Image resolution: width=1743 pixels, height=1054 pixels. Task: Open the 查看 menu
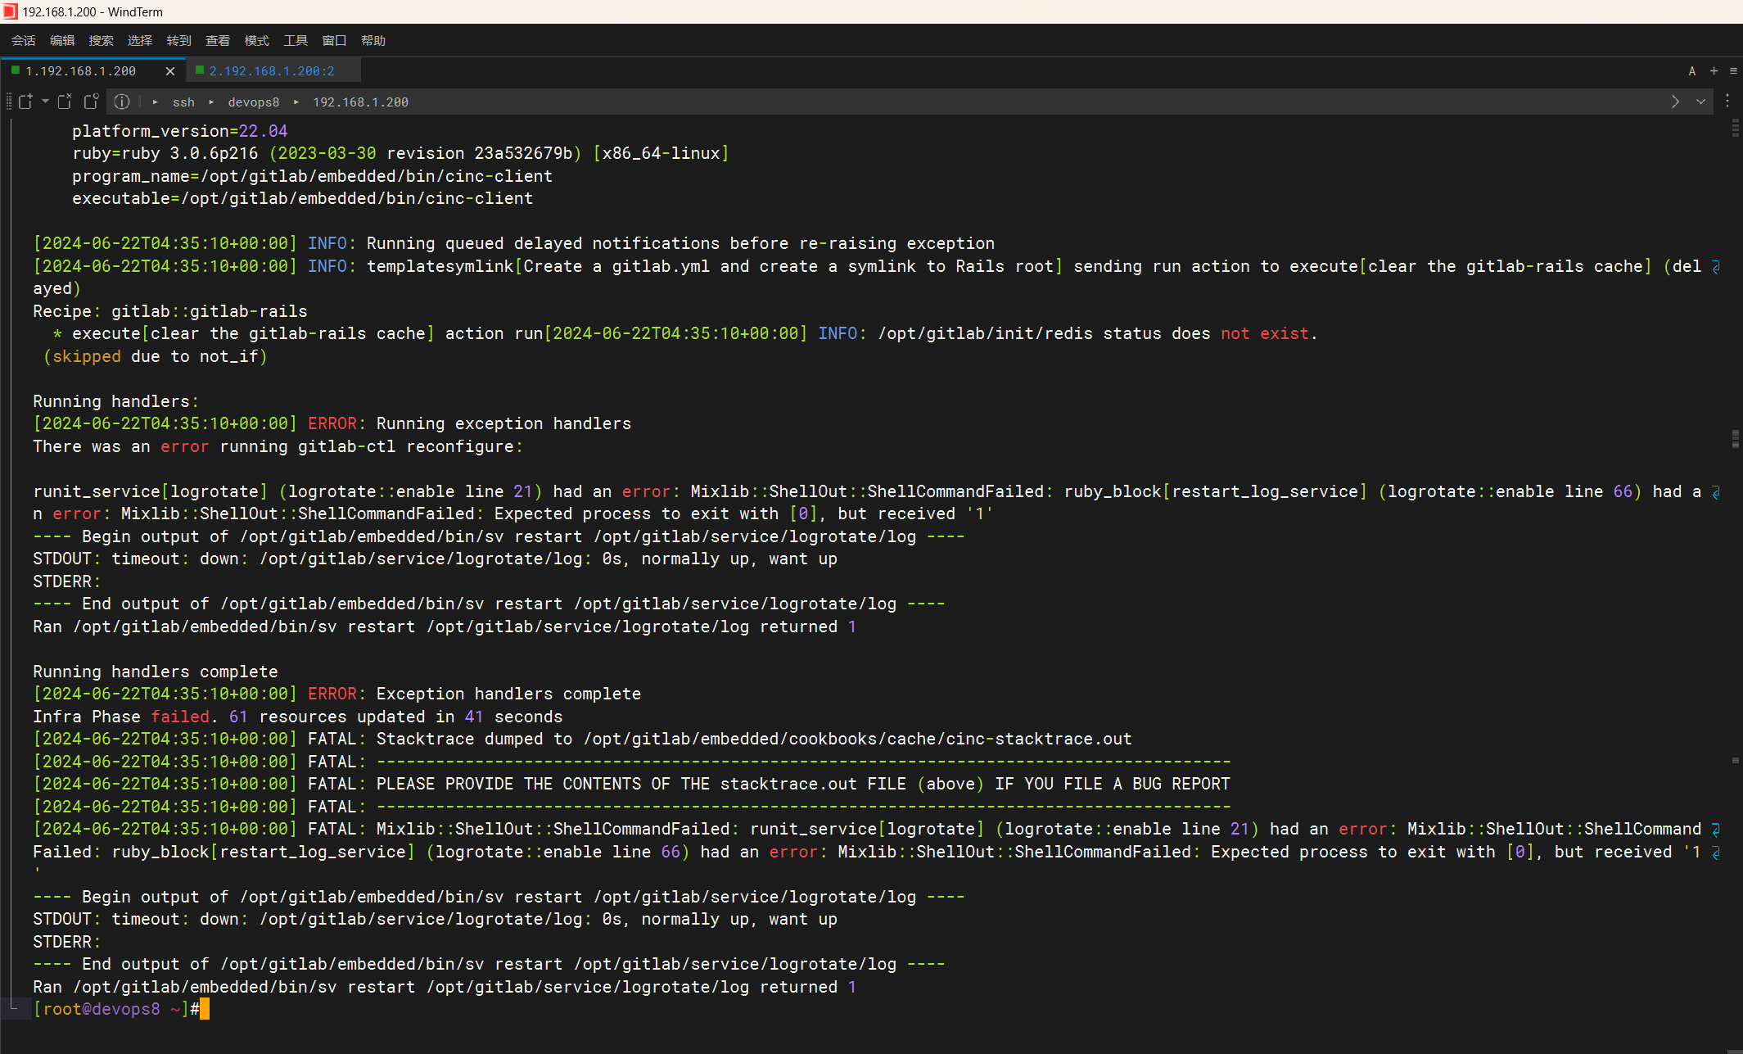point(218,40)
